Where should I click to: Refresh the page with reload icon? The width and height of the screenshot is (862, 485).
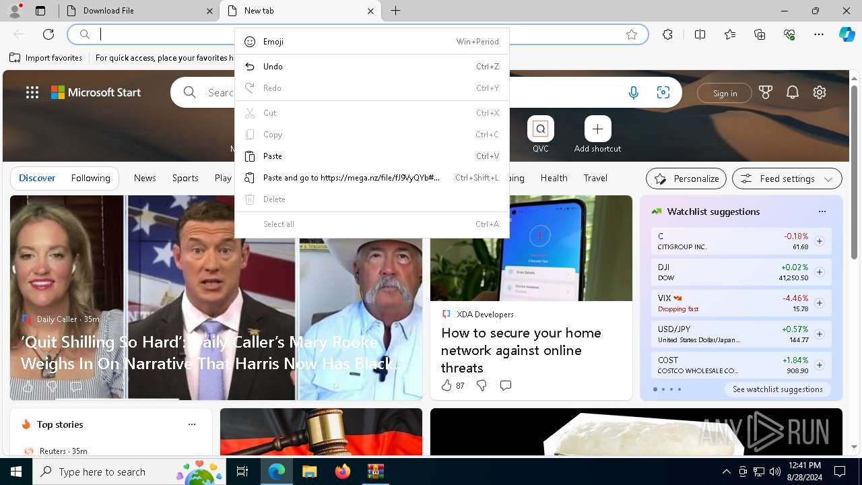pyautogui.click(x=48, y=34)
